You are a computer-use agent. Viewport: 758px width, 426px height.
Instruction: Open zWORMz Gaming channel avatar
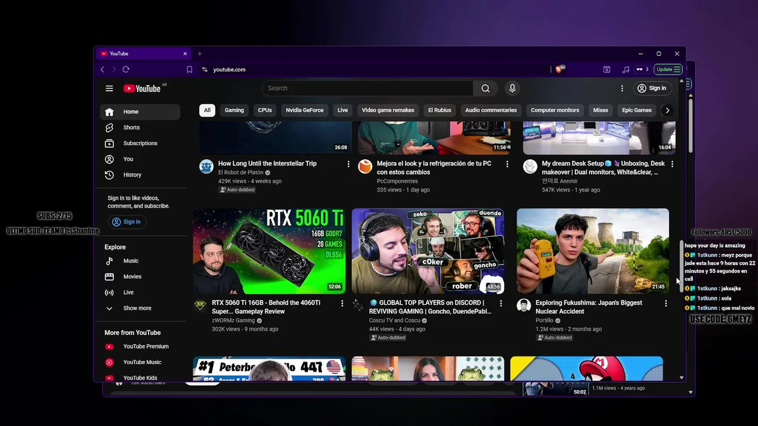[200, 305]
